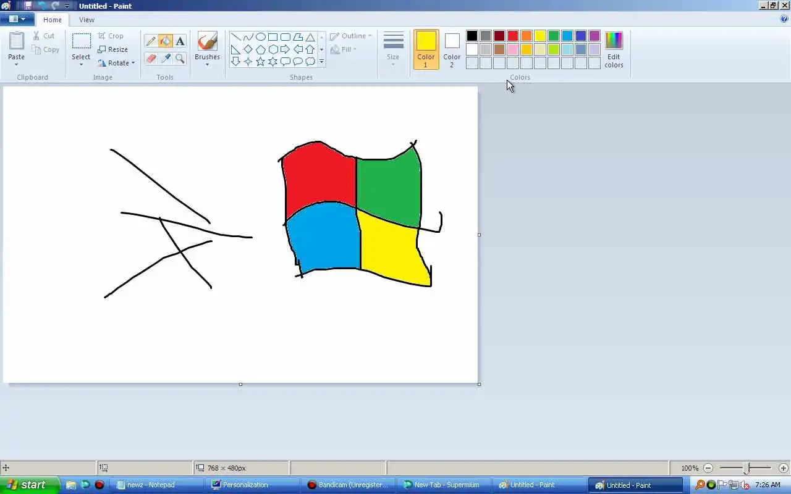Open the Outline dropdown
Image resolution: width=791 pixels, height=494 pixels.
pyautogui.click(x=351, y=36)
